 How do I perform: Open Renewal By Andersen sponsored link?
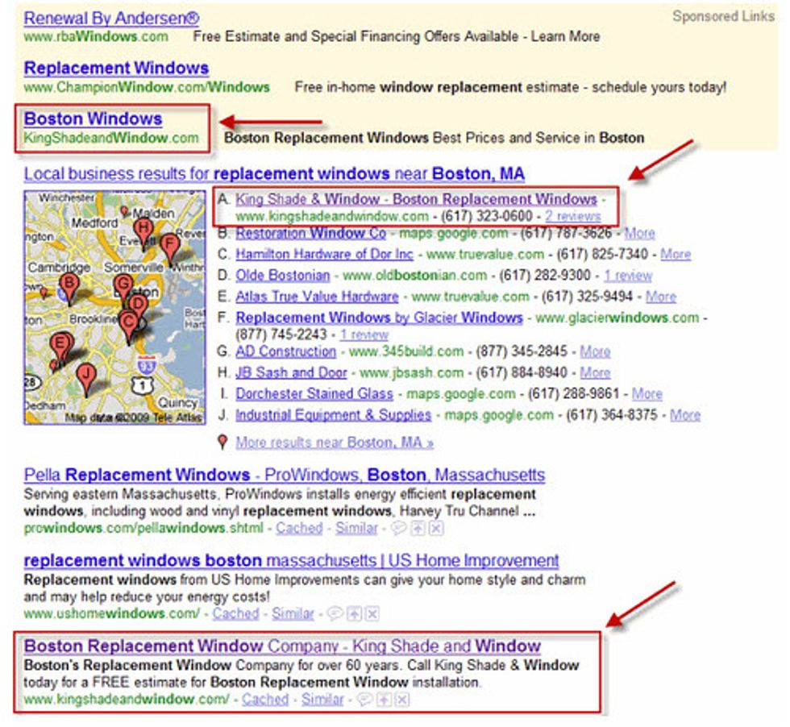(x=111, y=18)
